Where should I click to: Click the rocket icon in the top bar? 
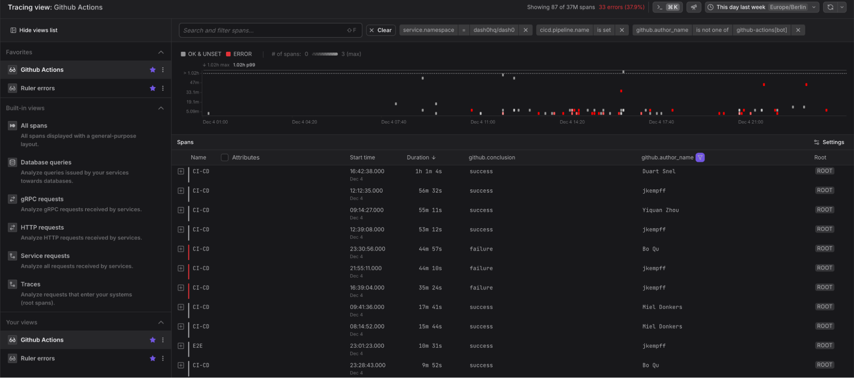click(x=694, y=7)
